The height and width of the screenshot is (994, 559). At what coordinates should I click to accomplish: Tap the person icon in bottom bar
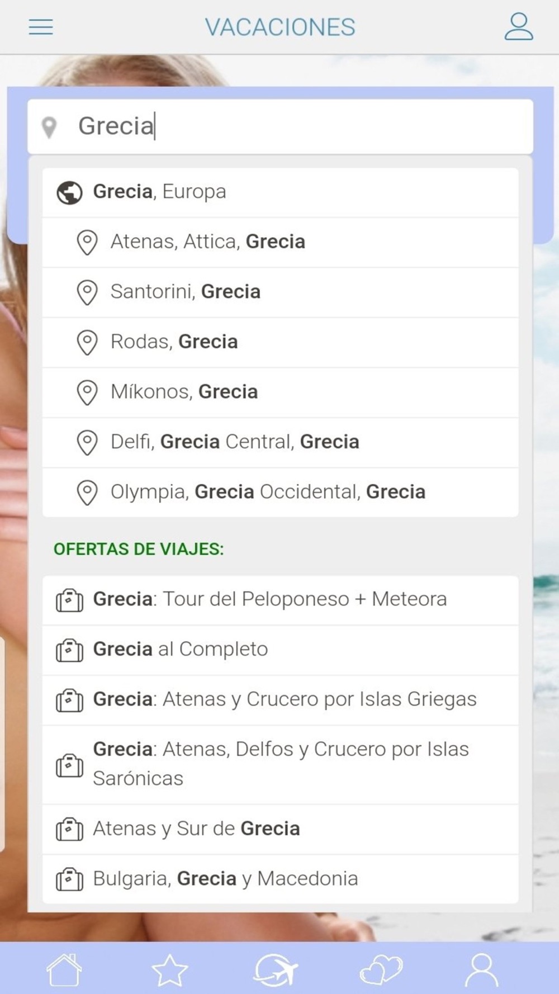coord(481,969)
